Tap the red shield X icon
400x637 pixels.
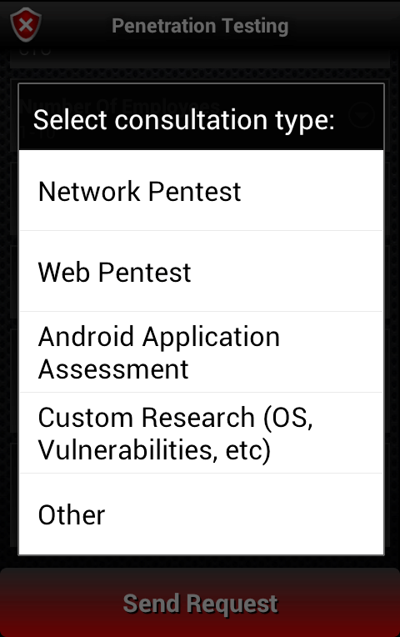(26, 25)
